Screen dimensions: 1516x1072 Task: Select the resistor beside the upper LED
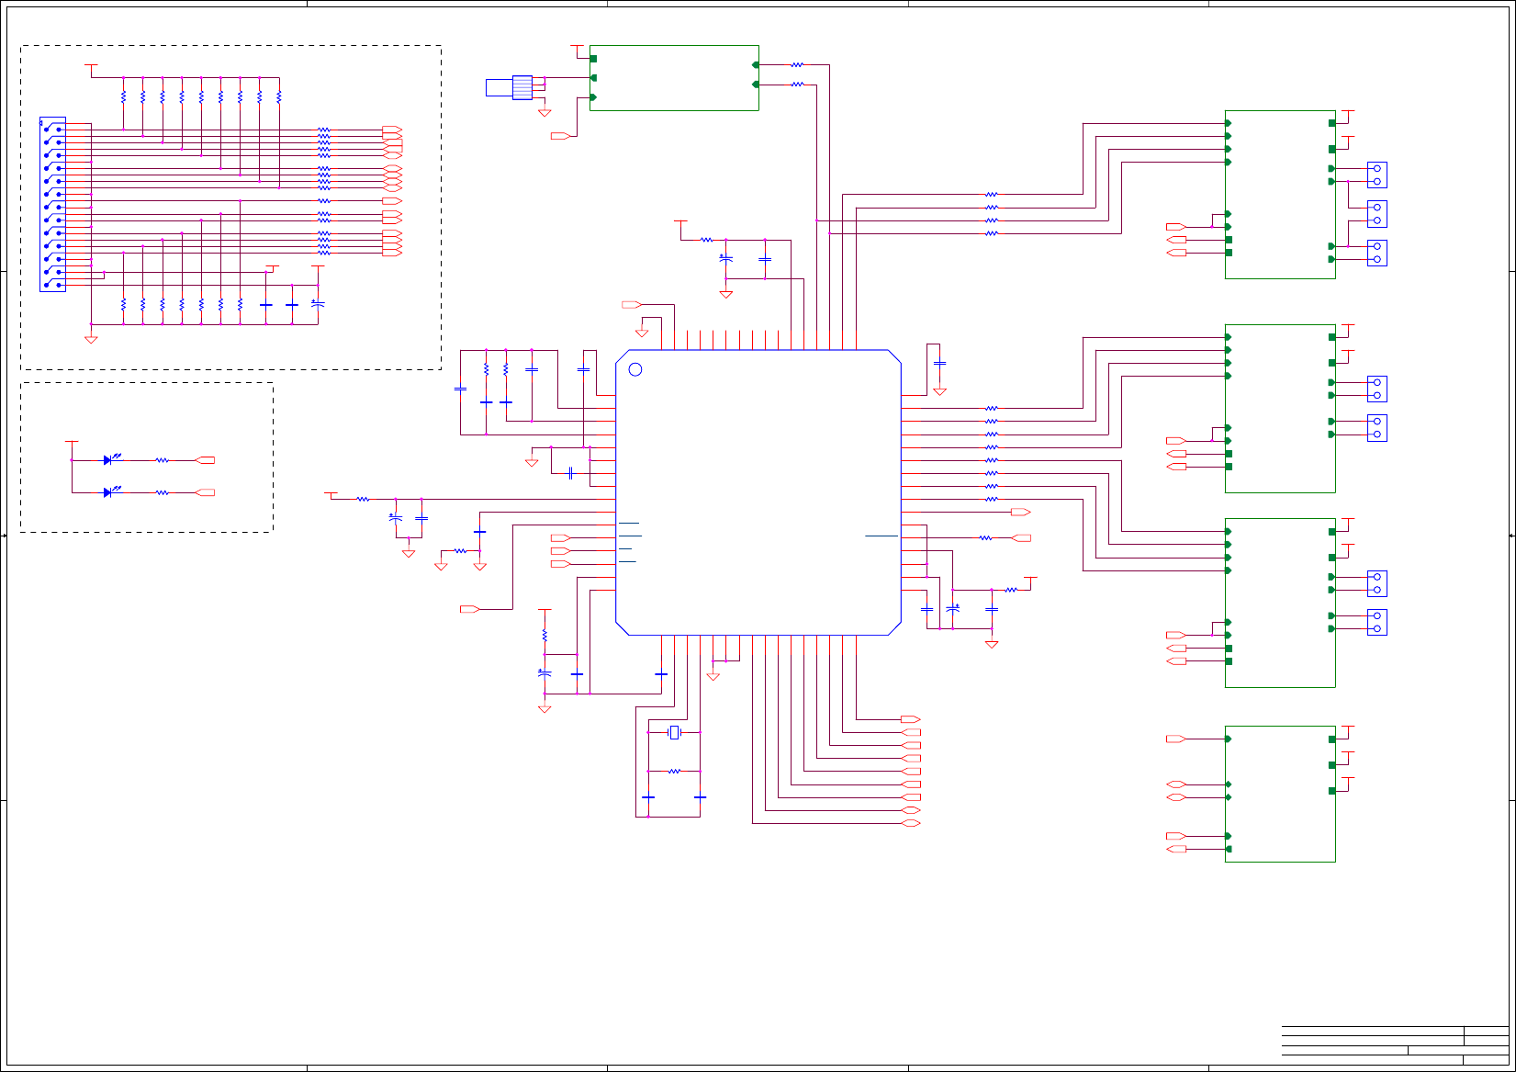click(162, 460)
